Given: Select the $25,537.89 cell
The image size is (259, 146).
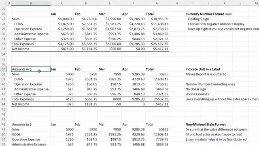Looking at the screenshot, I should point(157,44).
